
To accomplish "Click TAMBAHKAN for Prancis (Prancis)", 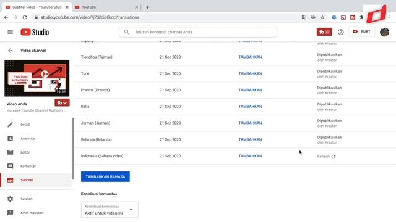I will coord(250,90).
